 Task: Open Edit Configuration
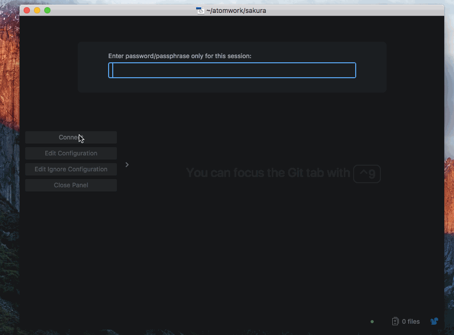click(71, 153)
